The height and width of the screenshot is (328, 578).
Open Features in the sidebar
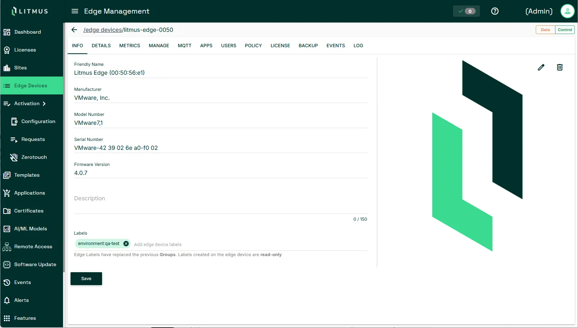32,318
